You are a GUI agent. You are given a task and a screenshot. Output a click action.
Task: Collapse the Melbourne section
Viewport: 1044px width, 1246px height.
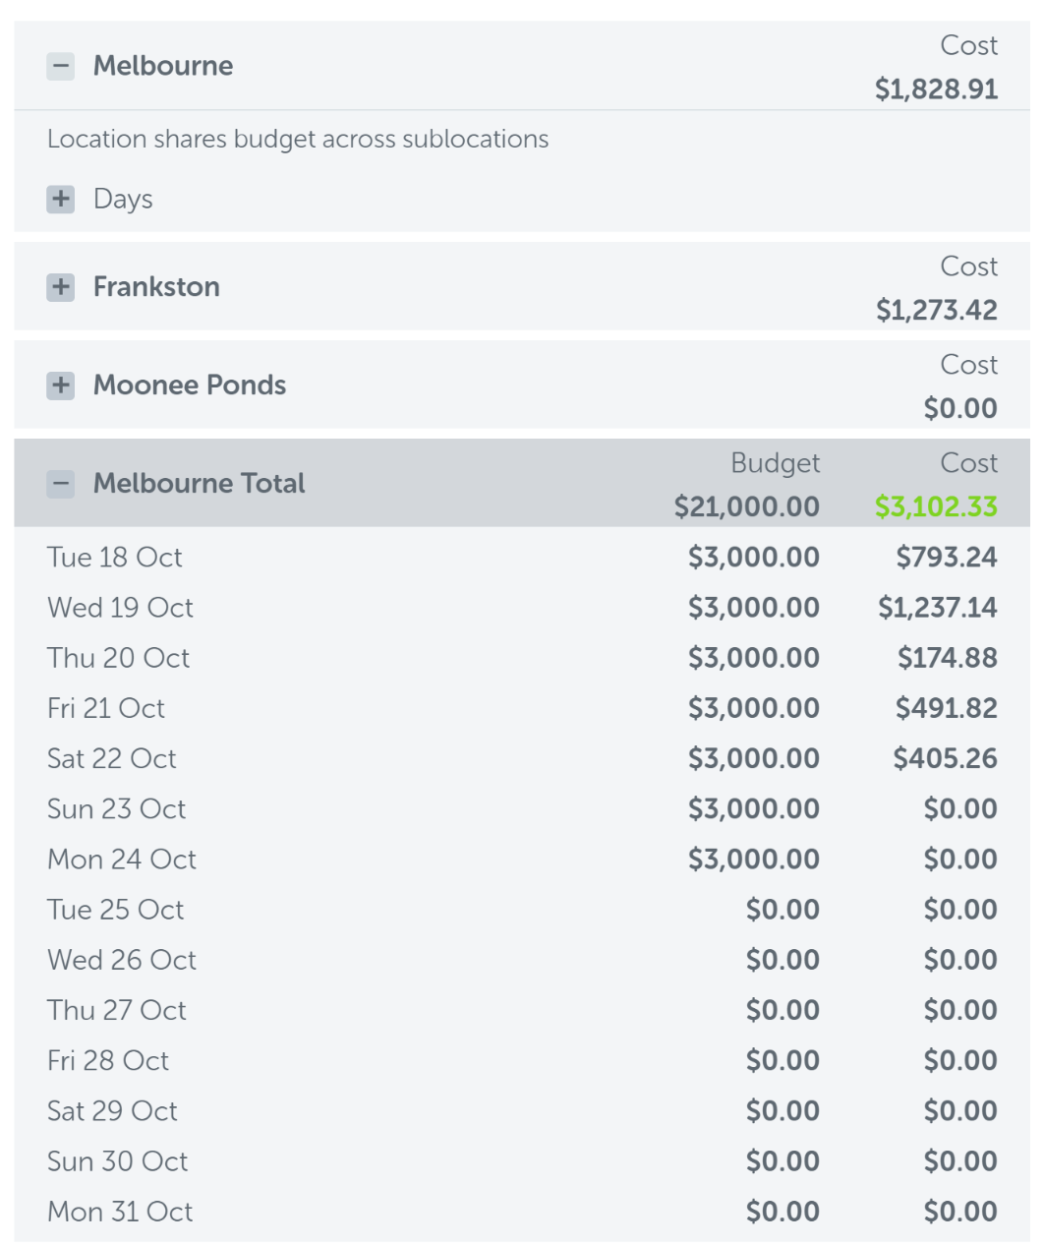tap(61, 67)
